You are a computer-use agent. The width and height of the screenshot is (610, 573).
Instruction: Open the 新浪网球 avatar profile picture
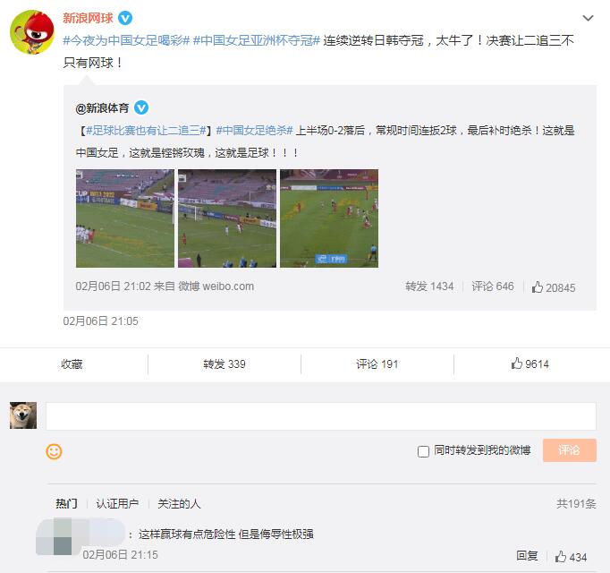(x=32, y=32)
